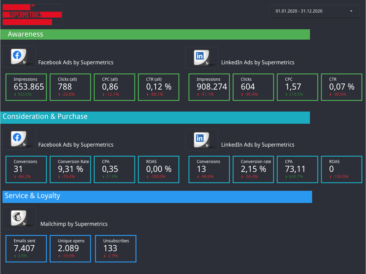The width and height of the screenshot is (366, 274).
Task: Click the LinkedIn icon under Awareness
Action: [202, 58]
